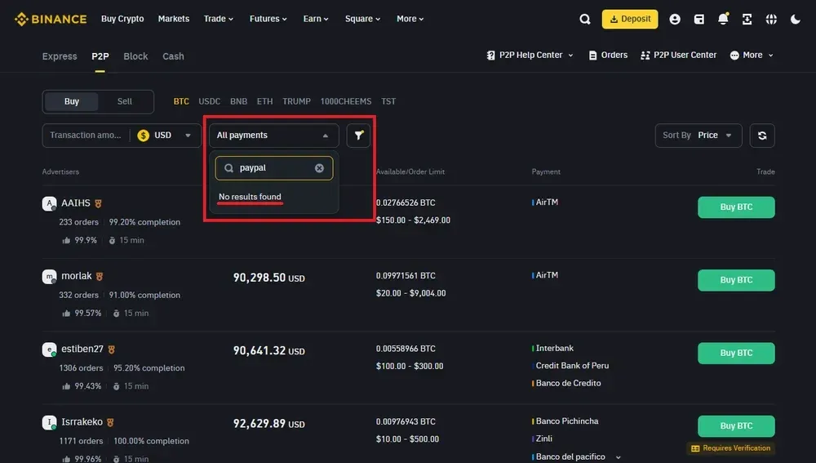Open the app download QR icon
The image size is (816, 463).
coord(747,20)
